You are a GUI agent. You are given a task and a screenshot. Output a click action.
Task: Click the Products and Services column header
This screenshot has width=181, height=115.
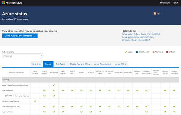16,72
